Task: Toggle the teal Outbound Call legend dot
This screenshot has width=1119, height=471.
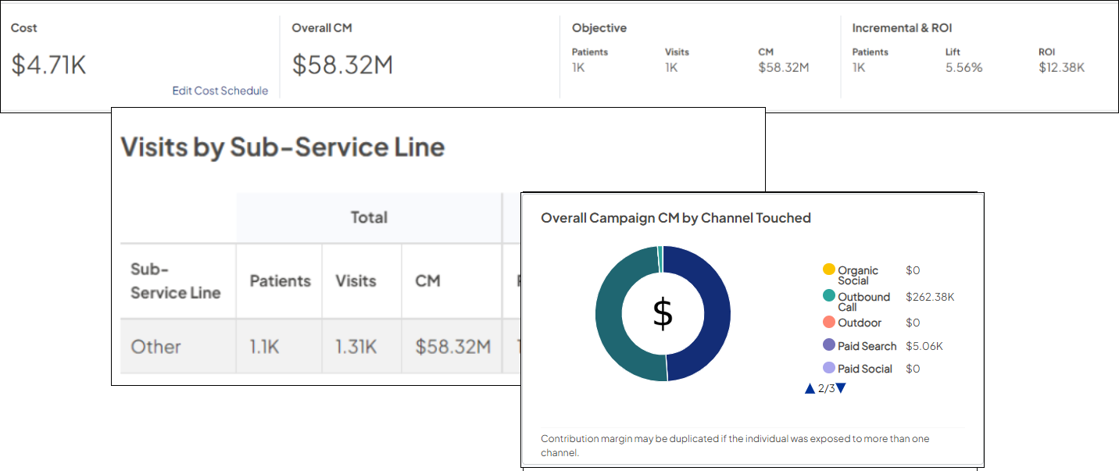Action: 829,296
